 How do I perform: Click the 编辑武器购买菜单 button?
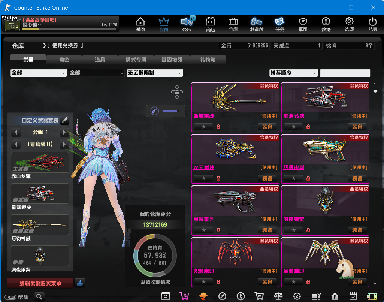click(x=40, y=283)
